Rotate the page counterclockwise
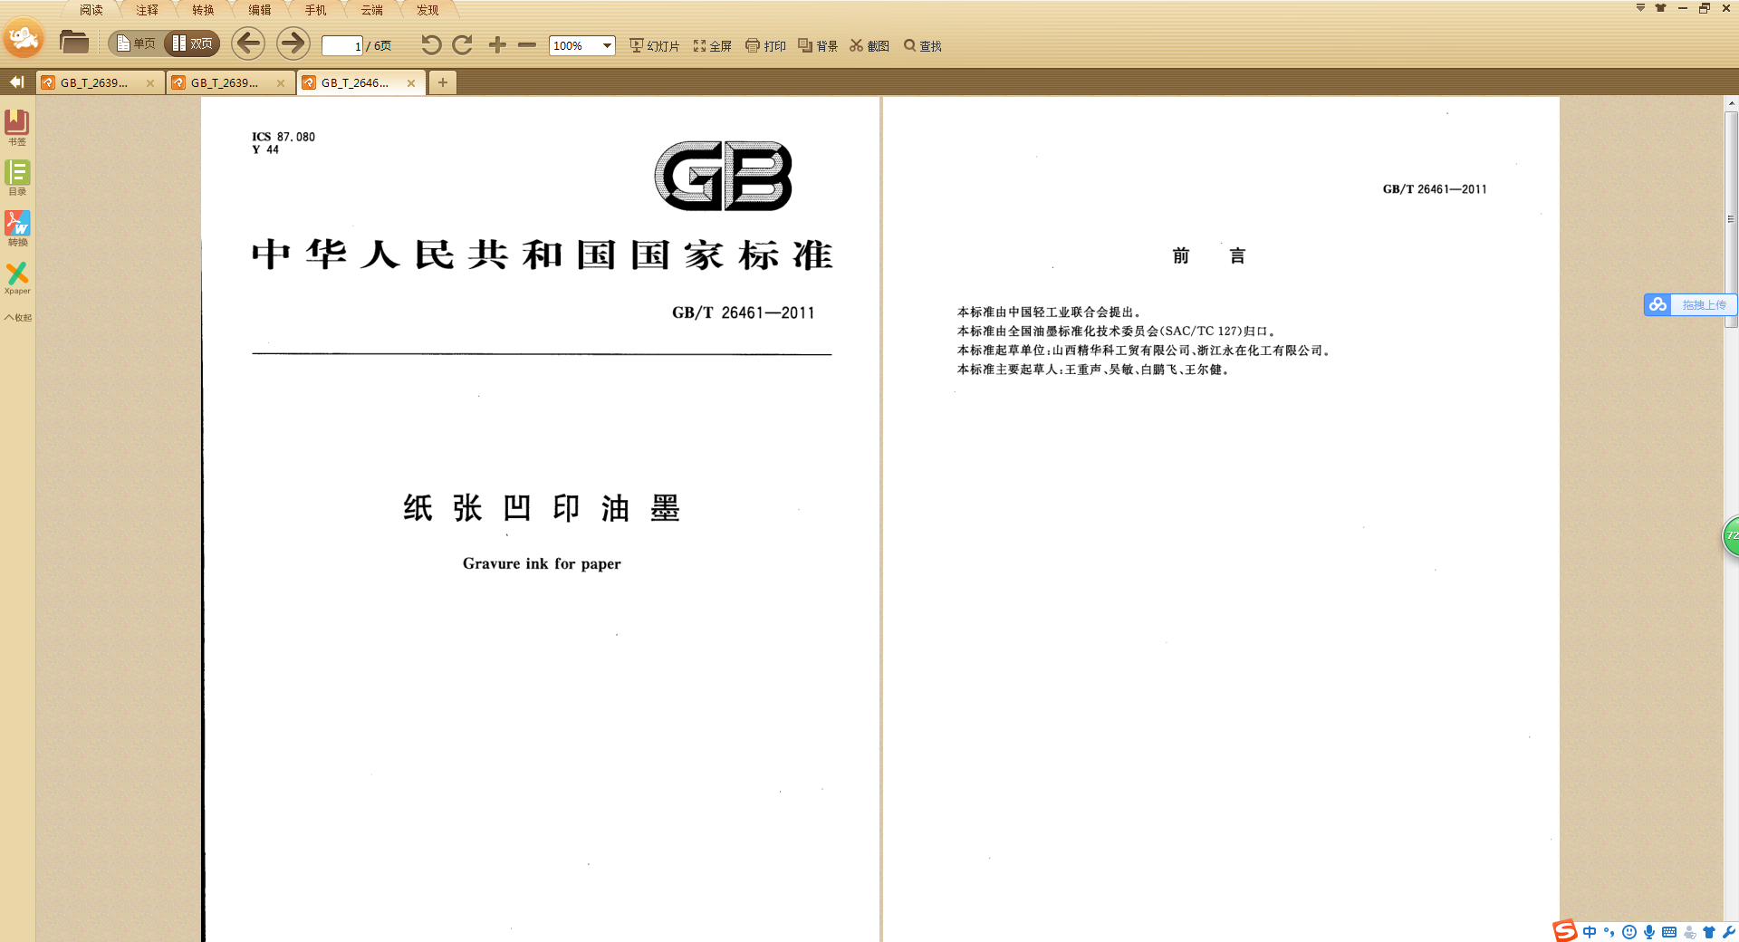 [x=431, y=45]
